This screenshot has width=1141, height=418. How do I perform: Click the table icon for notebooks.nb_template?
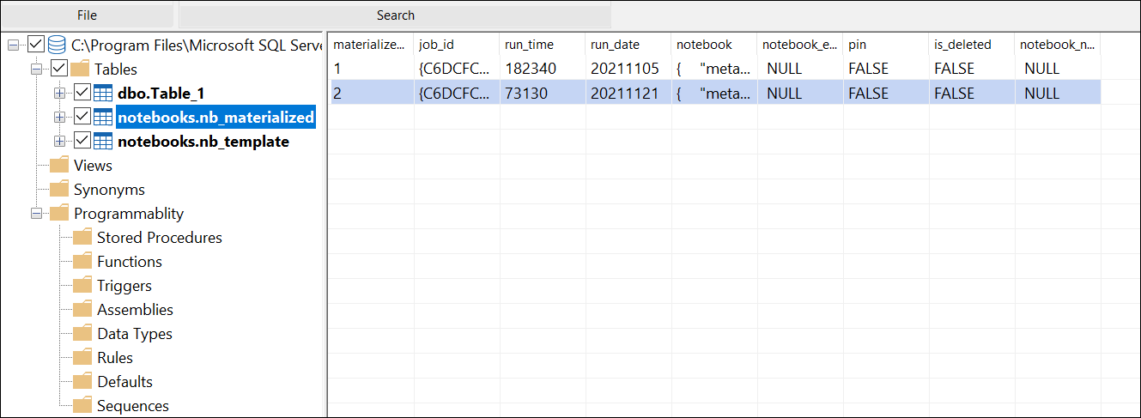103,141
